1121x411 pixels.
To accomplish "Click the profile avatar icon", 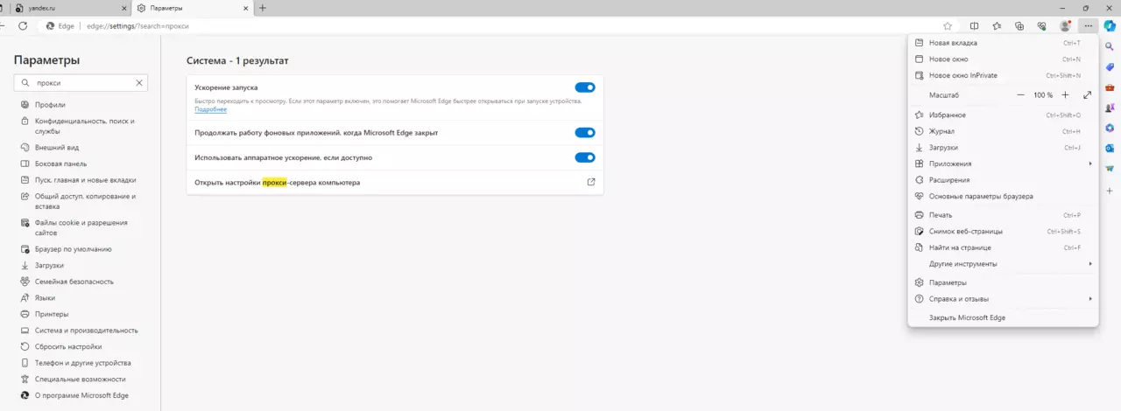I will coord(1065,26).
